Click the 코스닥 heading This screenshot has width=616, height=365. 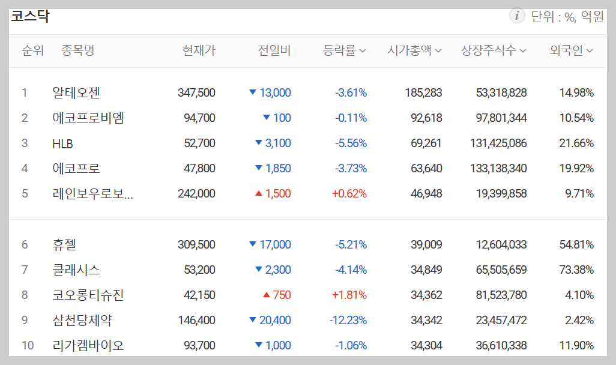point(30,16)
